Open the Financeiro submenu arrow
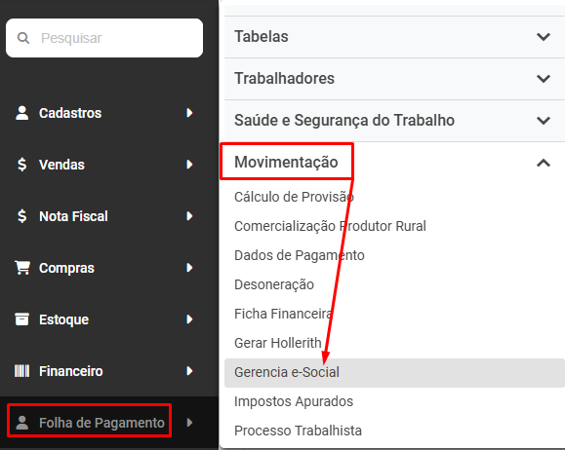Viewport: 565px width, 450px height. pyautogui.click(x=189, y=371)
